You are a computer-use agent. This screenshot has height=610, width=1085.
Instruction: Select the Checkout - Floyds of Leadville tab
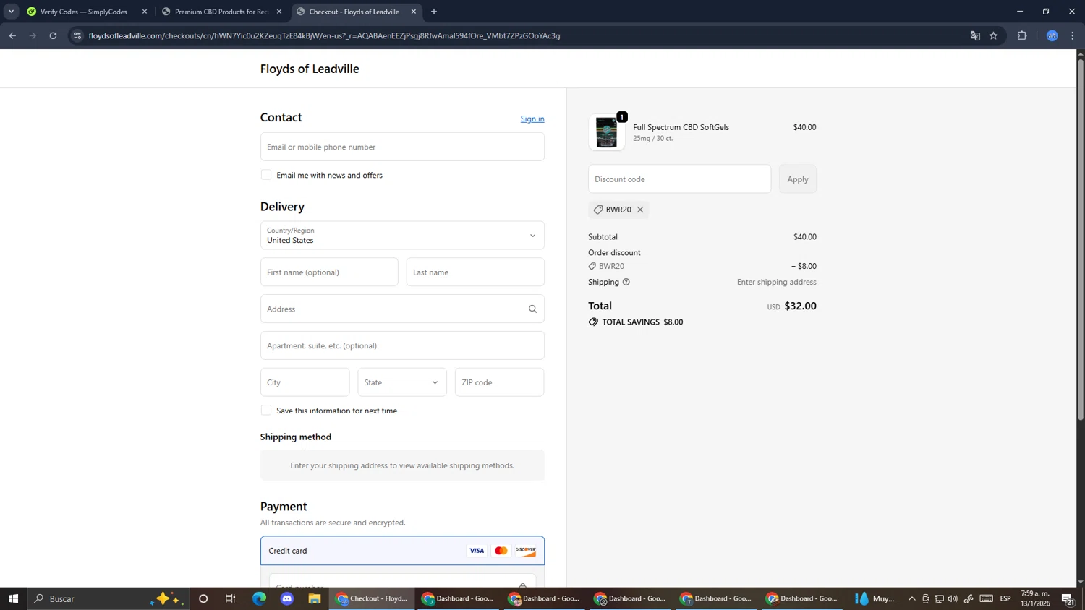point(354,12)
